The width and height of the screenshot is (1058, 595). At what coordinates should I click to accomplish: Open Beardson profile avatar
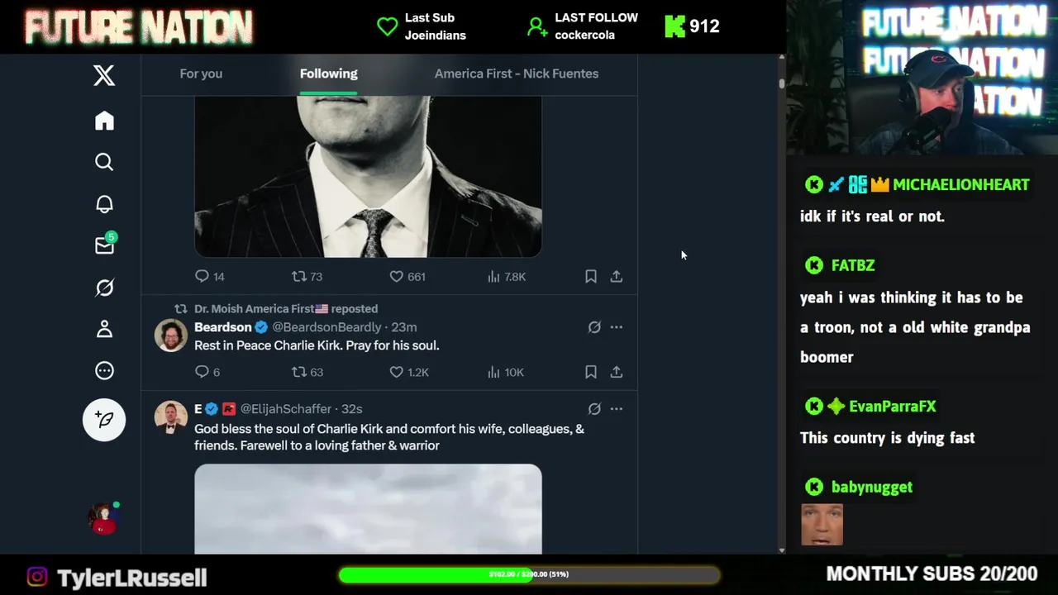click(x=171, y=335)
